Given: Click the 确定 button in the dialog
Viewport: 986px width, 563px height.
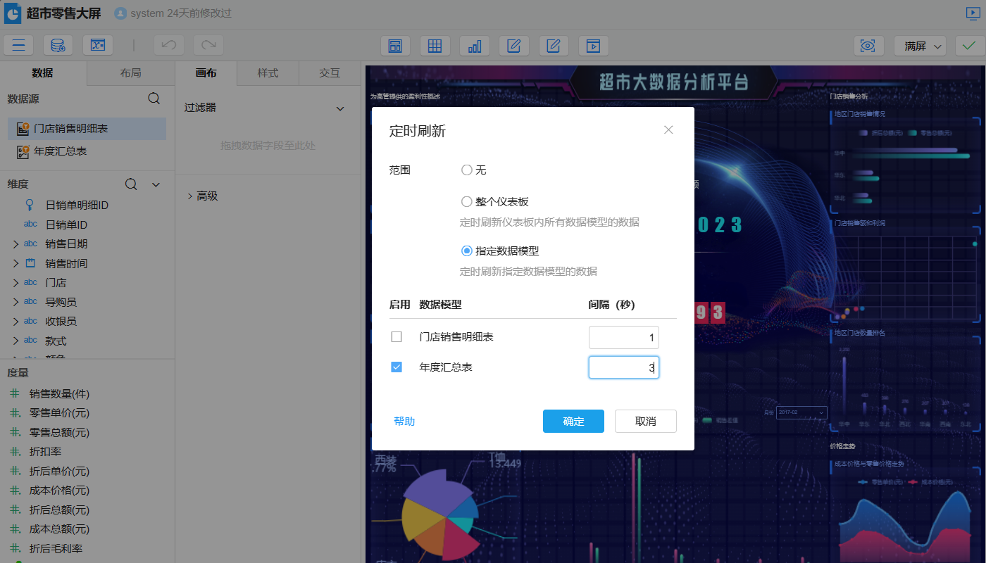Looking at the screenshot, I should (x=573, y=421).
